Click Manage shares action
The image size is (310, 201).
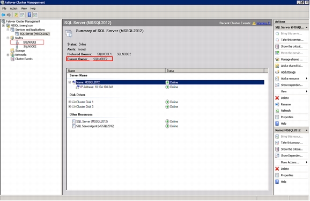click(292, 59)
